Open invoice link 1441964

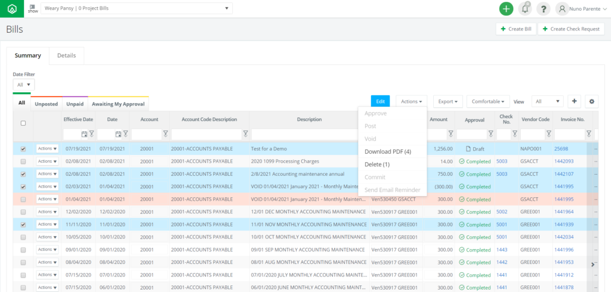(564, 212)
